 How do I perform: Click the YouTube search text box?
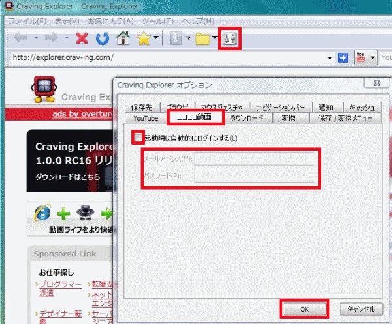[386, 57]
